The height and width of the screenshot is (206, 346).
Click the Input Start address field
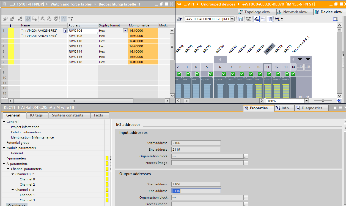196,143
